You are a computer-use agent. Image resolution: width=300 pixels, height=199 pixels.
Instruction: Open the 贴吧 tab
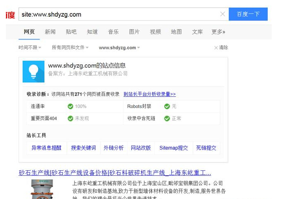pyautogui.click(x=71, y=32)
